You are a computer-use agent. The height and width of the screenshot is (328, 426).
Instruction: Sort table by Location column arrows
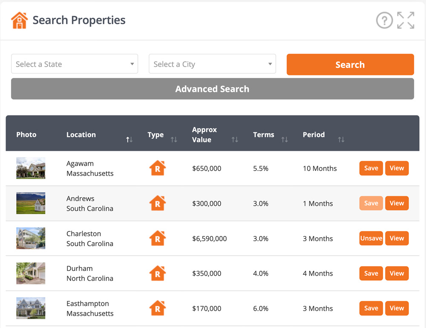(129, 140)
